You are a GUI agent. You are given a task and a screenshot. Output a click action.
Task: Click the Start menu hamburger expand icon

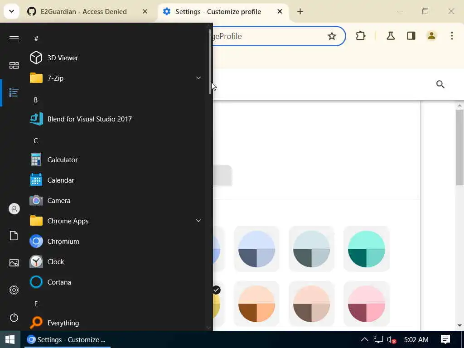click(14, 39)
